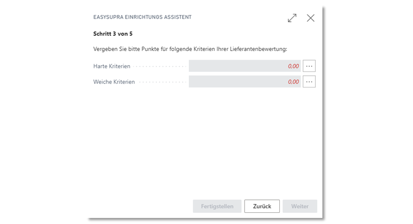Click the empty area below Weiche Kriterien

click(x=204, y=142)
